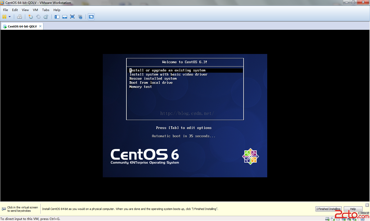
Task: Click the 'Welcome to CentOS 6.3!' heading
Action: point(185,62)
